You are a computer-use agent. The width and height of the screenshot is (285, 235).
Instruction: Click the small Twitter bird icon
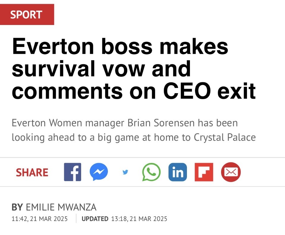coord(125,172)
